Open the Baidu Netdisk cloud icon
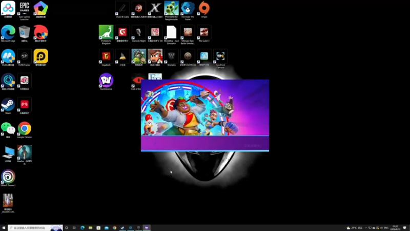The image size is (410, 231). pyautogui.click(x=8, y=9)
